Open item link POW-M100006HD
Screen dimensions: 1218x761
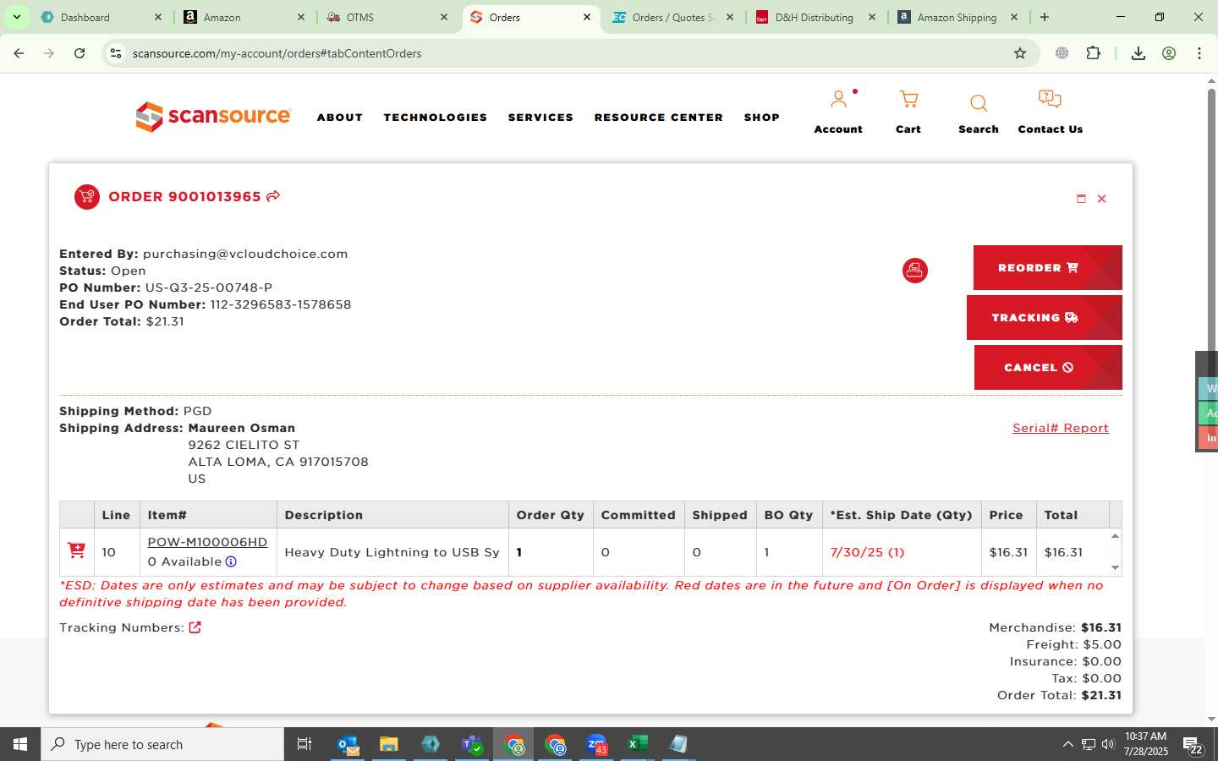[207, 542]
